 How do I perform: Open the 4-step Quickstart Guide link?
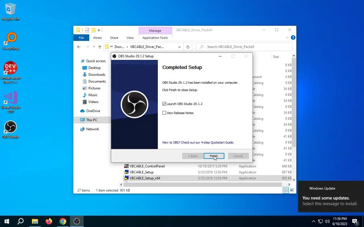pos(198,142)
